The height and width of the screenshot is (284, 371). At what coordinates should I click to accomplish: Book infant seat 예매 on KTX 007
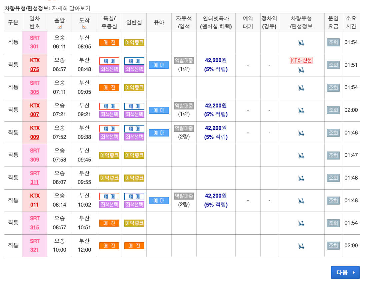pyautogui.click(x=159, y=110)
